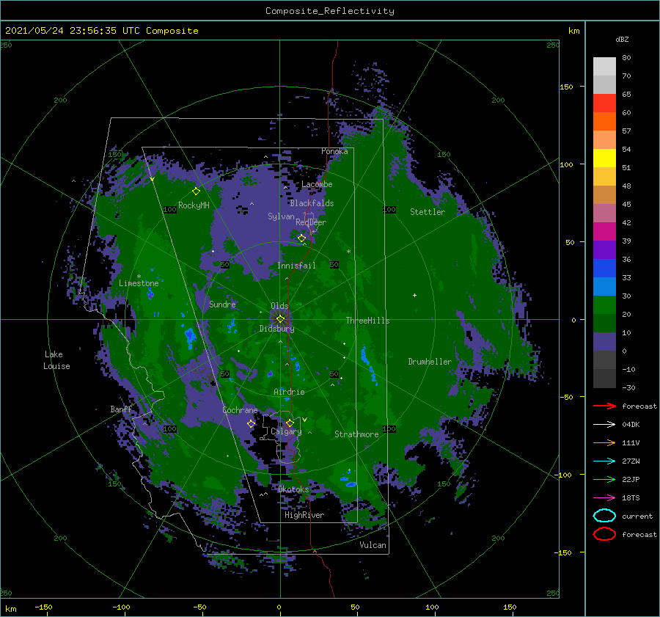Click the Blackfalds label on map
The image size is (660, 617).
(312, 203)
